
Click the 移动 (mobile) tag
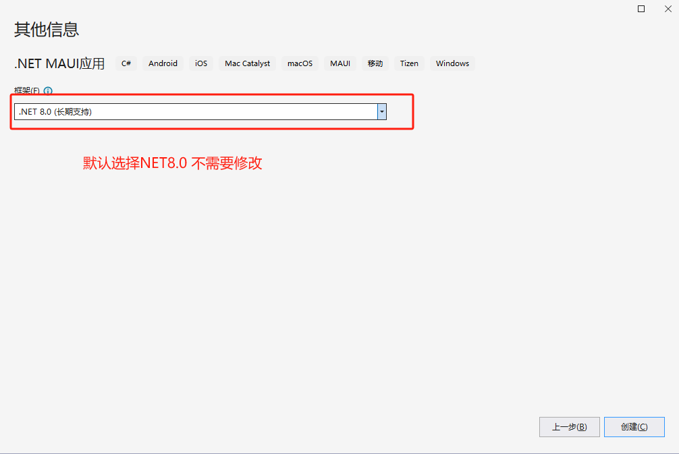coord(375,63)
